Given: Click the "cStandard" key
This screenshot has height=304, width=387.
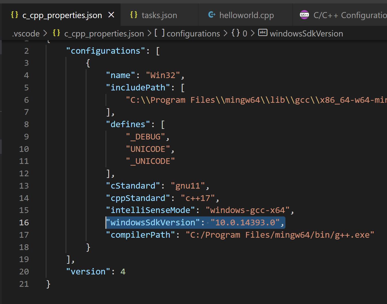Looking at the screenshot, I should pyautogui.click(x=133, y=186).
